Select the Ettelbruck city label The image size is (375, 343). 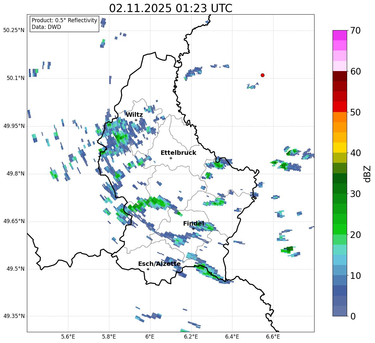click(178, 153)
